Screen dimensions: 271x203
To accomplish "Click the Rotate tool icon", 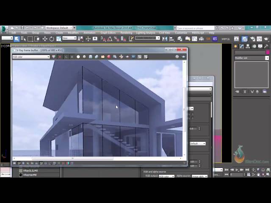I will point(52,39).
